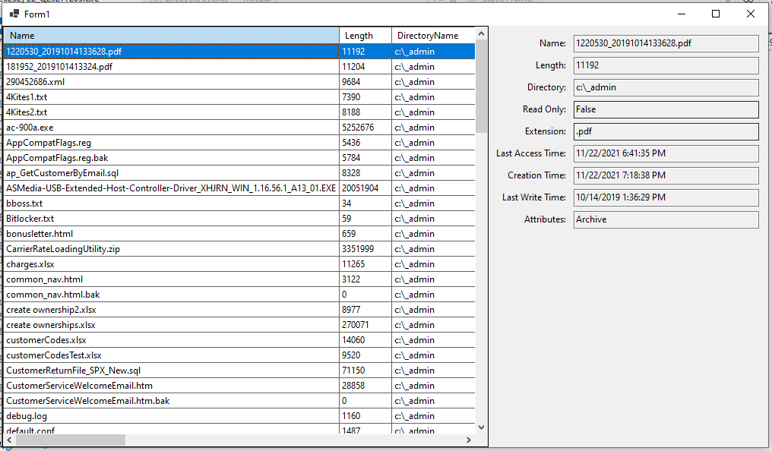Click the horizontal scrollbar thumb
Image resolution: width=772 pixels, height=451 pixels.
click(x=71, y=440)
